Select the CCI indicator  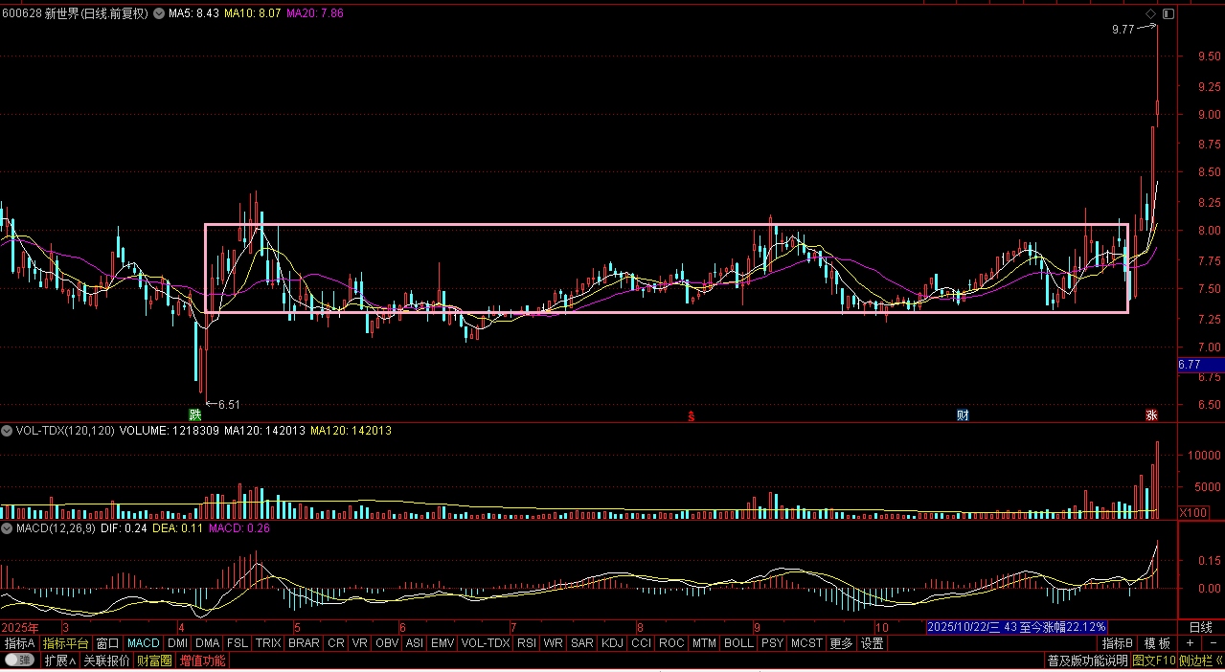(642, 643)
